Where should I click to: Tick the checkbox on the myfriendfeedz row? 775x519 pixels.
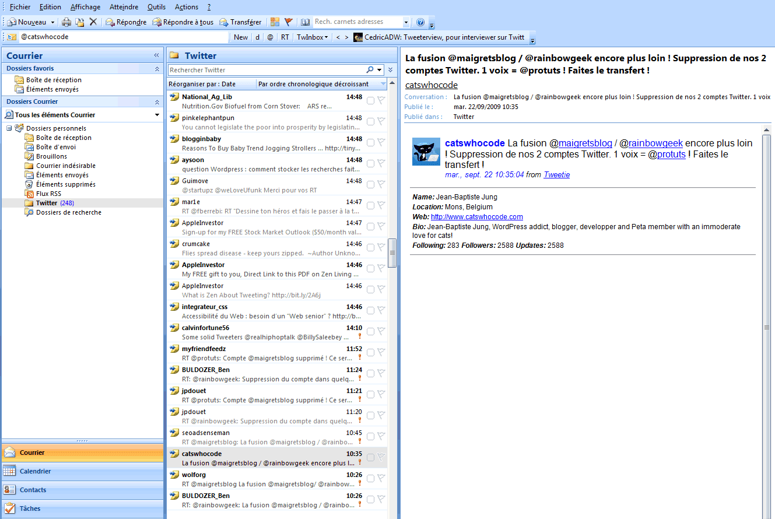click(x=370, y=352)
